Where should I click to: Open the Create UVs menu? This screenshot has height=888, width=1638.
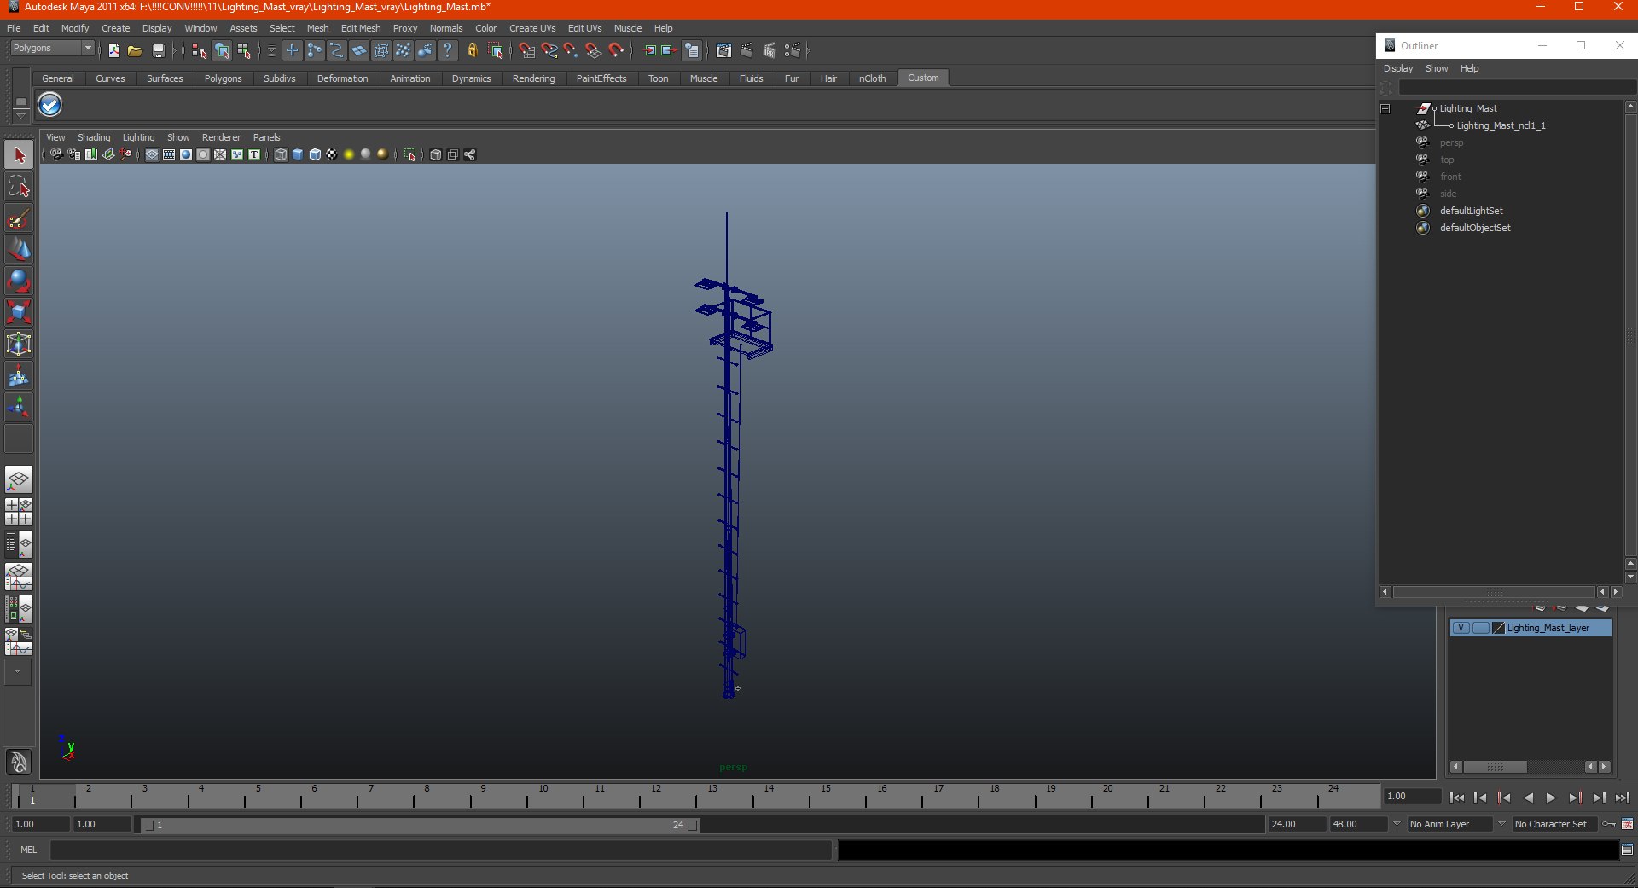click(x=532, y=28)
